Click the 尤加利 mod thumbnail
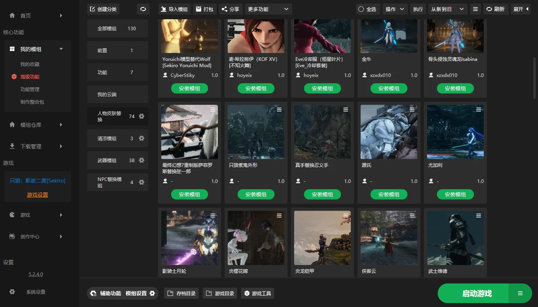 point(455,132)
